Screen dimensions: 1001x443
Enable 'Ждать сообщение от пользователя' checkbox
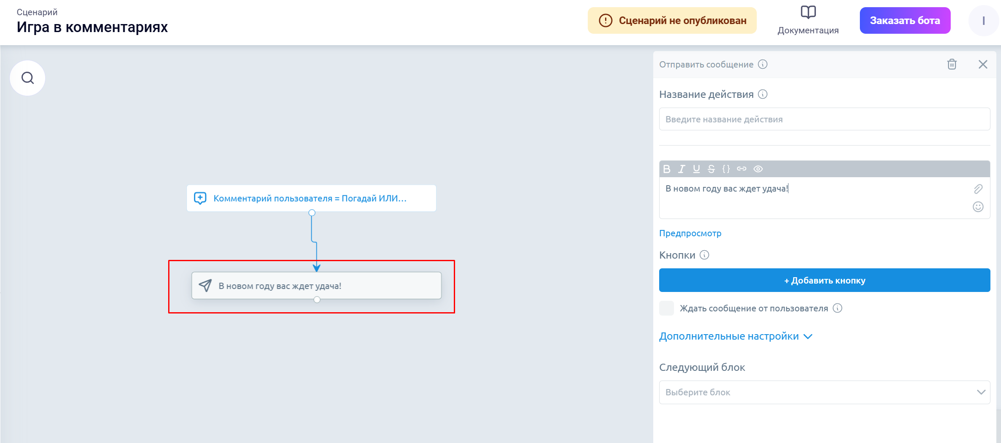click(x=666, y=308)
